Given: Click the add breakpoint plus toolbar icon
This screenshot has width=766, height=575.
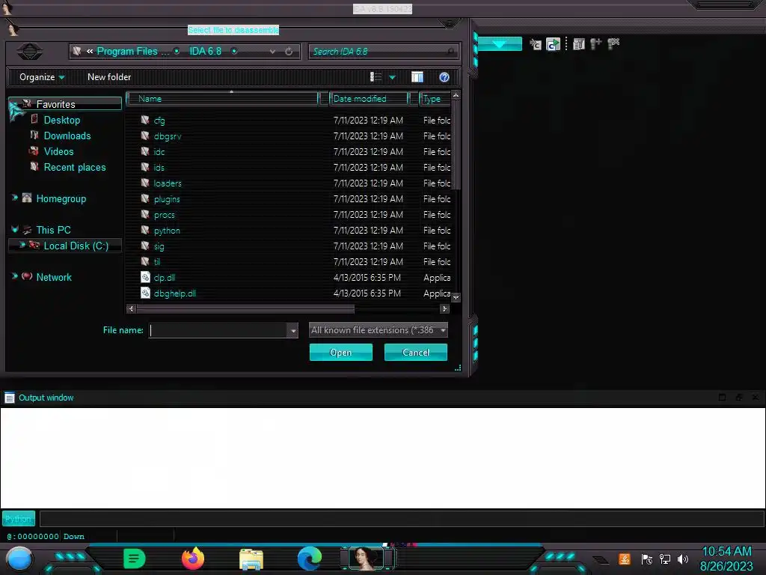Looking at the screenshot, I should [595, 44].
